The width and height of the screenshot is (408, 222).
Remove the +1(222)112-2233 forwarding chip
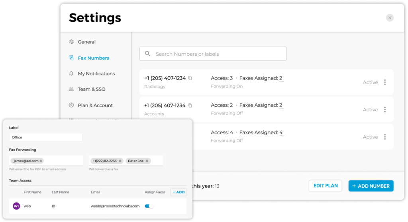coord(120,161)
